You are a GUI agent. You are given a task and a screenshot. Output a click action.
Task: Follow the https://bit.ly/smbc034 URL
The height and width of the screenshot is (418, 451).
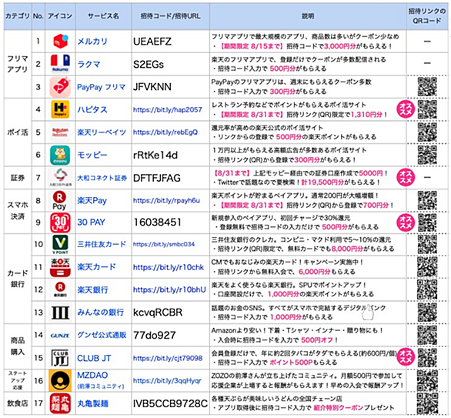point(164,244)
